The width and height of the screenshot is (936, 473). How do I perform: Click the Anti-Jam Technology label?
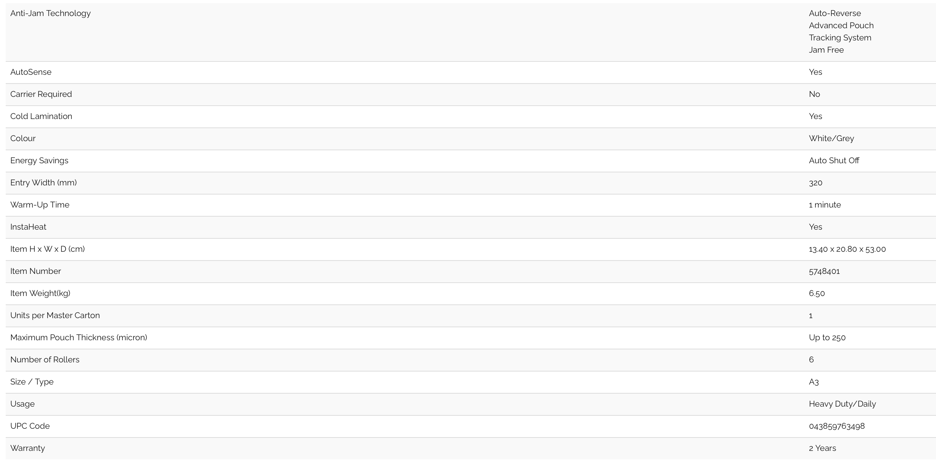coord(50,13)
